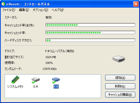Click the eBoostr コントロールパネル title bar
The width and height of the screenshot is (140, 103).
point(70,4)
